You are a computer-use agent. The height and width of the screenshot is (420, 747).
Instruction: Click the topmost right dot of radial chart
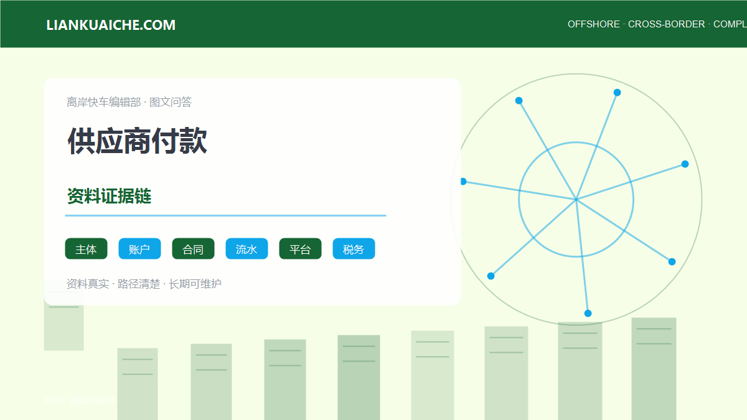pyautogui.click(x=617, y=93)
